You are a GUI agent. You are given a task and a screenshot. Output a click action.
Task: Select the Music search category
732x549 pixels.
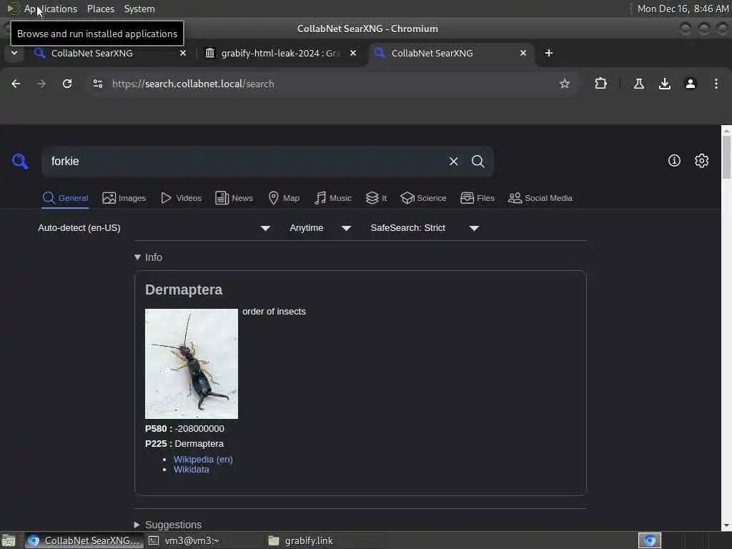pyautogui.click(x=333, y=198)
